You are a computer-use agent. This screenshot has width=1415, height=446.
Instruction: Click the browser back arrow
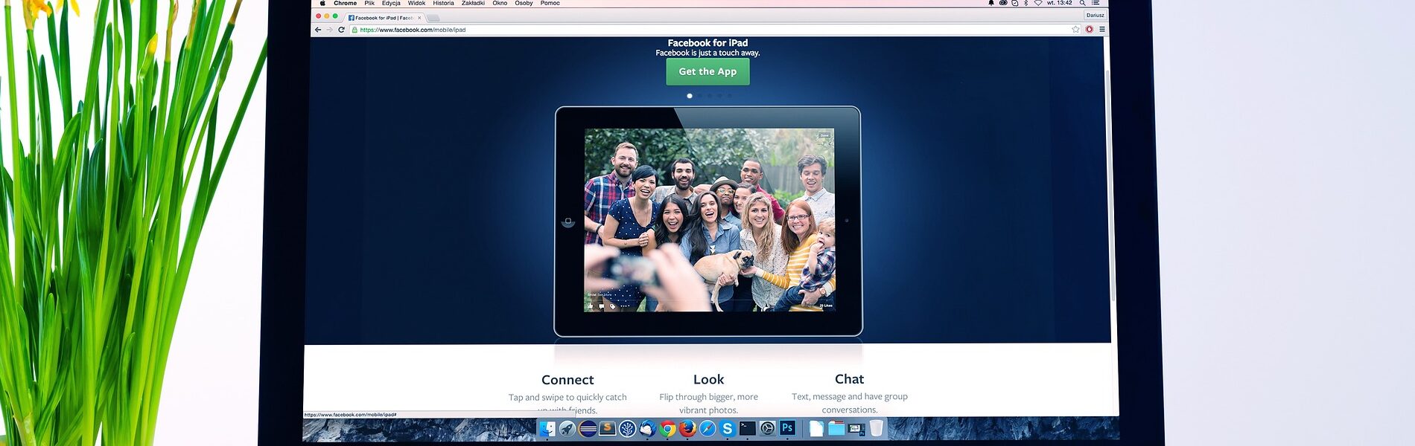[x=318, y=30]
